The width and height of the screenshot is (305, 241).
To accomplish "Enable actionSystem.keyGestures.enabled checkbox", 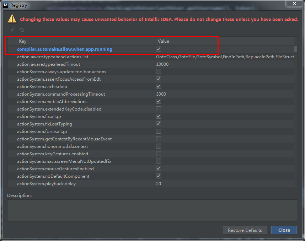I will [x=159, y=154].
